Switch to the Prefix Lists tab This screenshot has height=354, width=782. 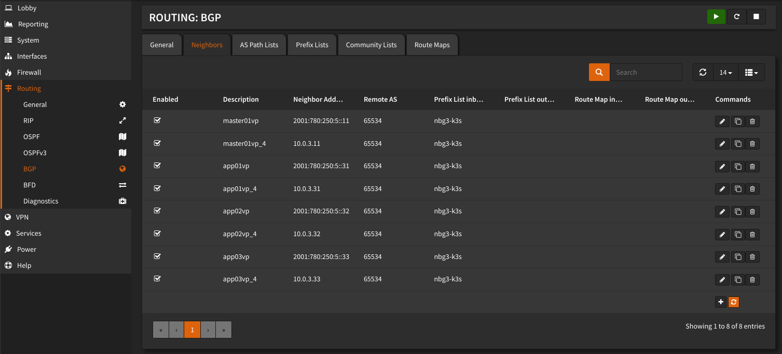312,45
